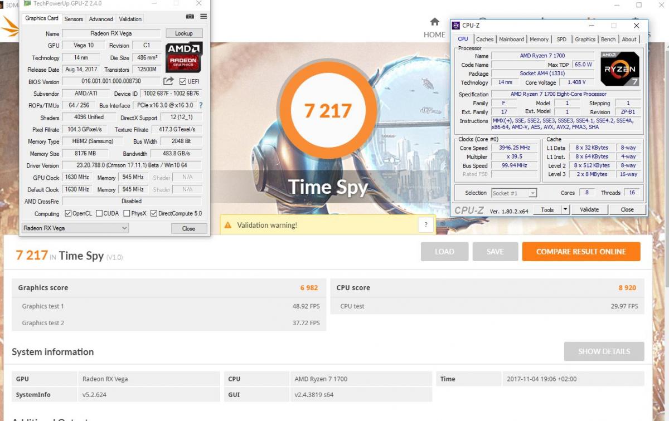Open the Radeon RX Vega GPU selector dropdown
The width and height of the screenshot is (669, 421).
(75, 228)
